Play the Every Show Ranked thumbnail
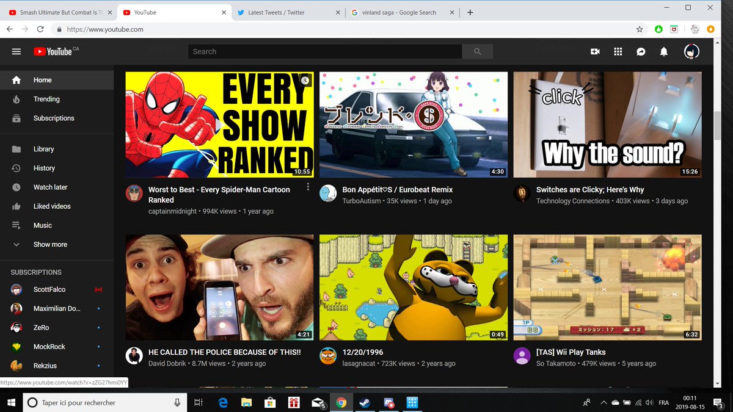733x412 pixels. [219, 125]
